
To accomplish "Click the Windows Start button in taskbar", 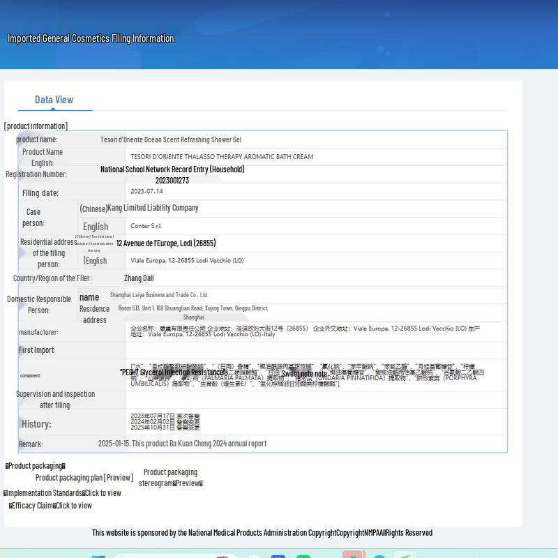I will tap(98, 555).
